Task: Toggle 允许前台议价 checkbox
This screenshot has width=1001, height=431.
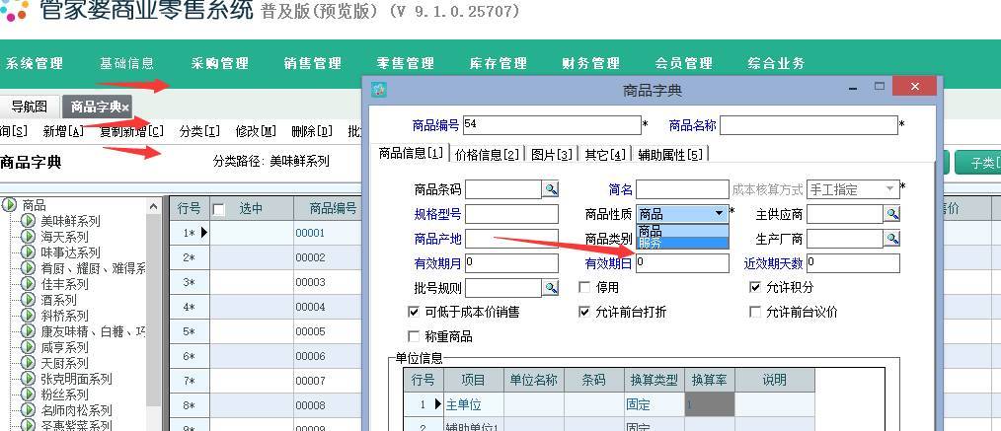Action: point(755,312)
